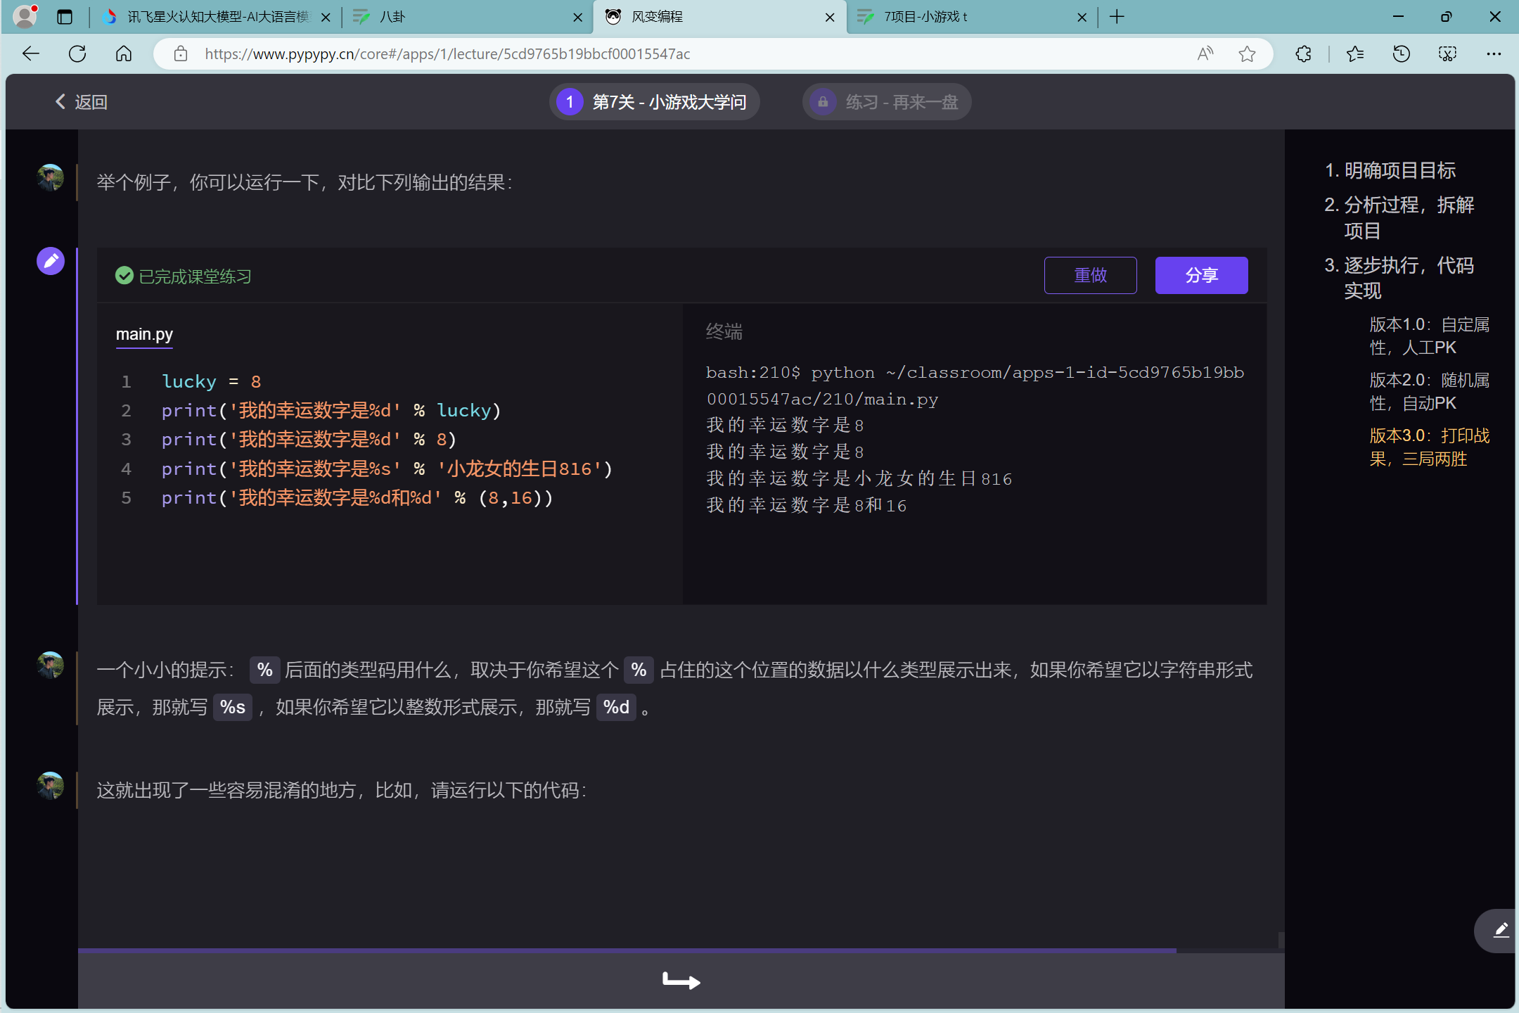
Task: Open outline subitem 版本2.0：随机属性
Action: click(1430, 391)
